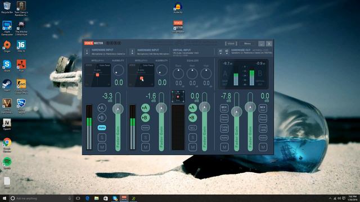Click the virtual input surround panner pad
This screenshot has width=360, height=202.
point(178,97)
